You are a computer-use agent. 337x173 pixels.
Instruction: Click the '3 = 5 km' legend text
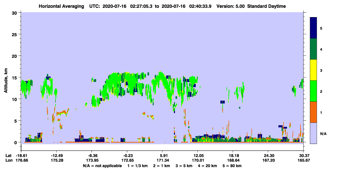pyautogui.click(x=184, y=166)
